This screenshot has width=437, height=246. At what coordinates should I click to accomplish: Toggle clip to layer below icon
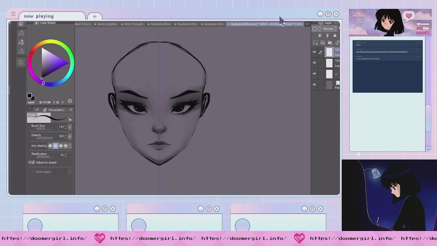(x=320, y=36)
